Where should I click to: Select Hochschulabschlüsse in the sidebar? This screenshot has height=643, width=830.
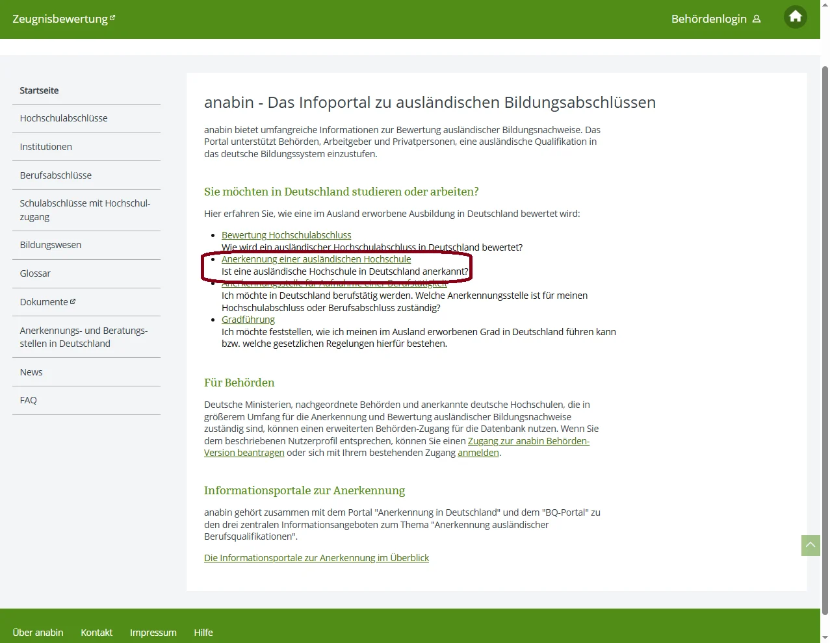coord(64,118)
